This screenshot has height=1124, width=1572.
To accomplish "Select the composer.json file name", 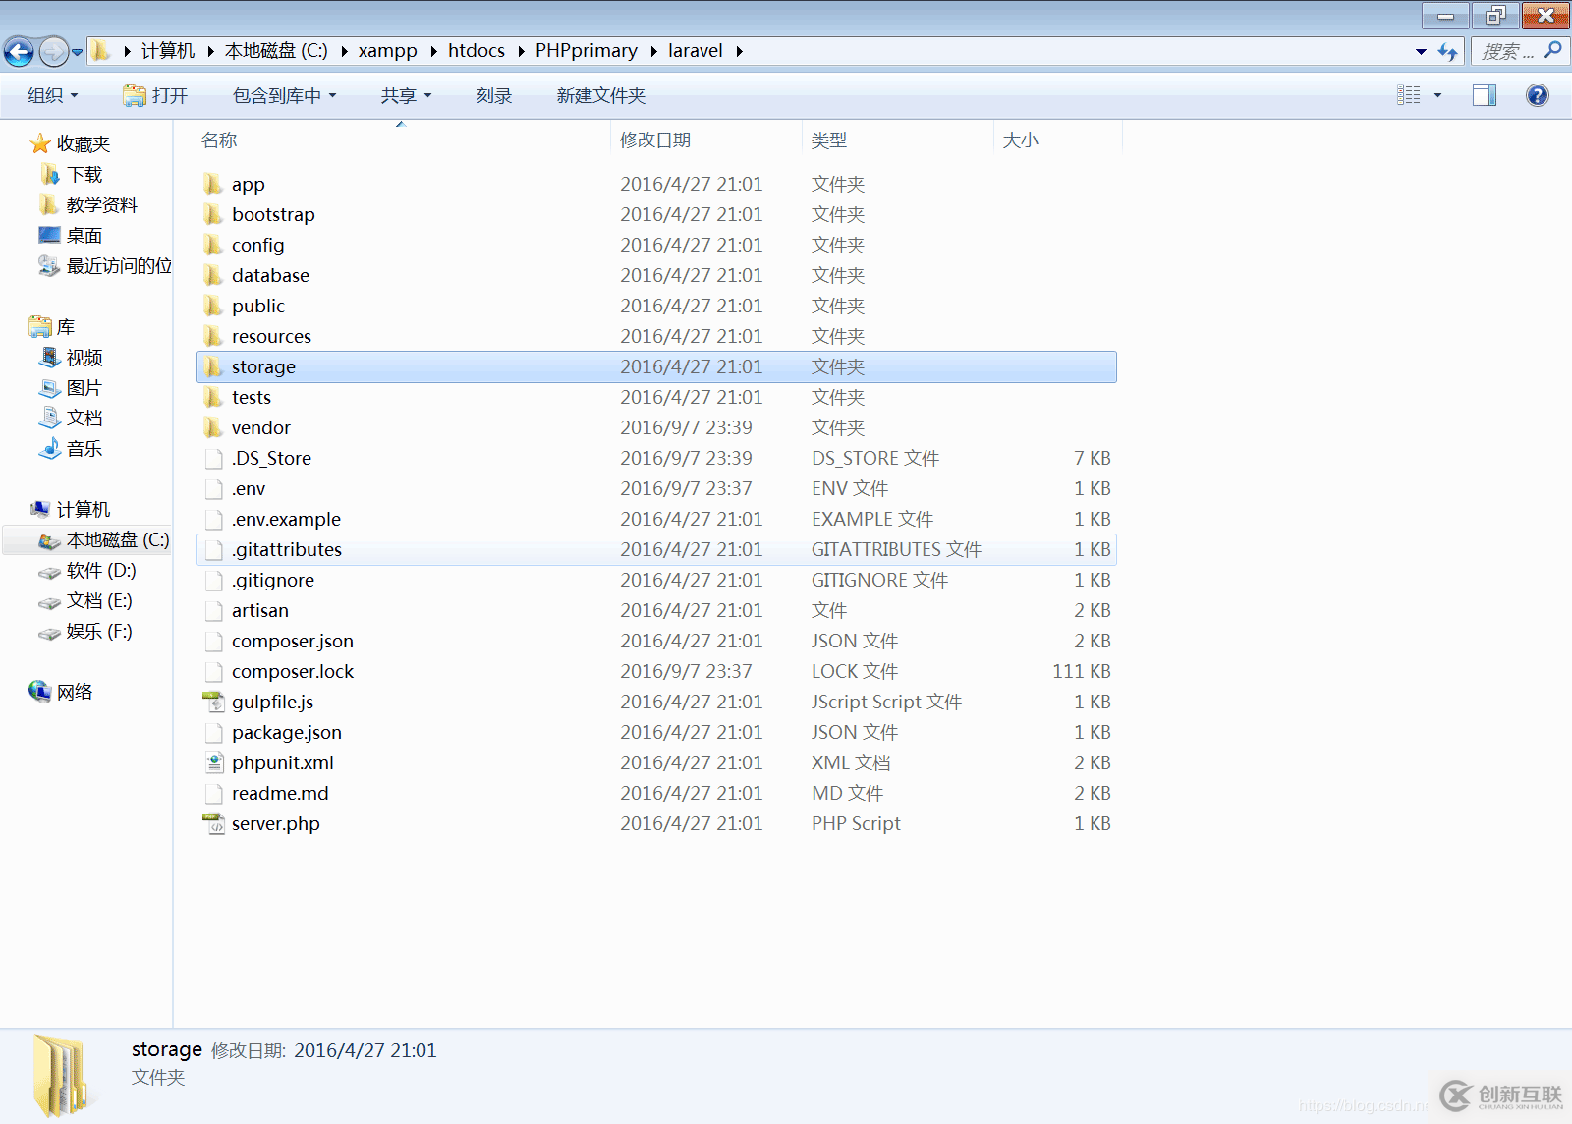I will point(293,642).
